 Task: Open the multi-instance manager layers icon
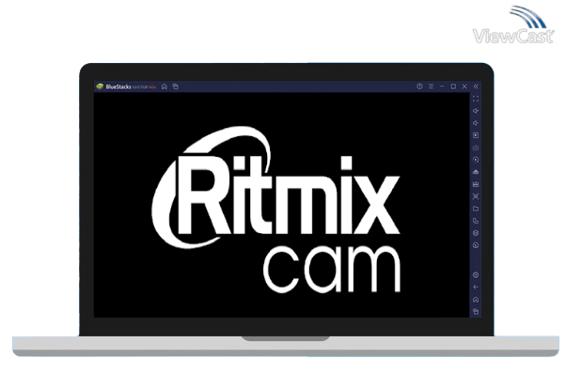pos(476,233)
